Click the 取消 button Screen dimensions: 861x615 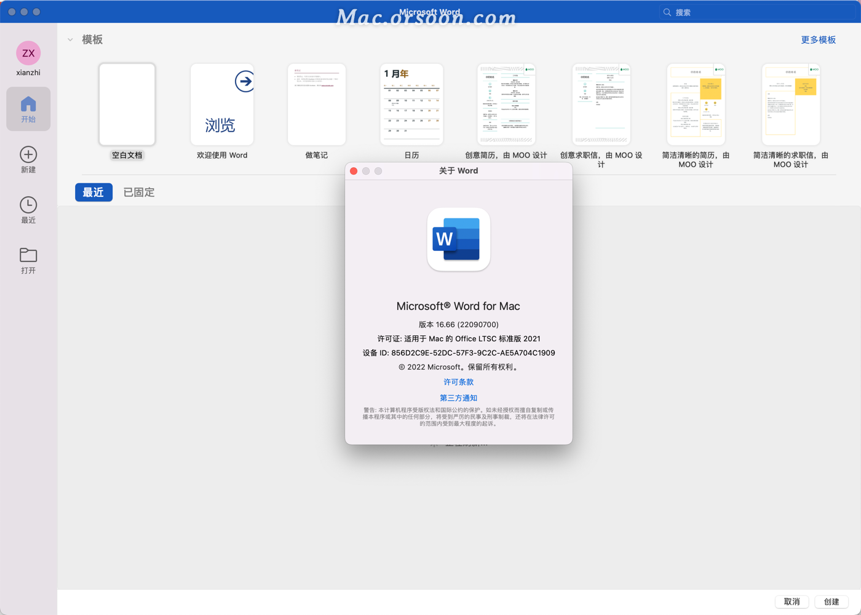coord(792,601)
